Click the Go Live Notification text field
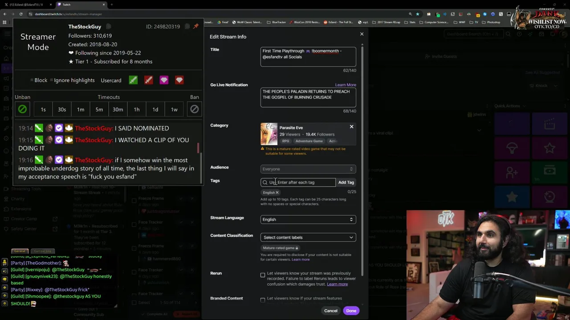 tap(308, 97)
